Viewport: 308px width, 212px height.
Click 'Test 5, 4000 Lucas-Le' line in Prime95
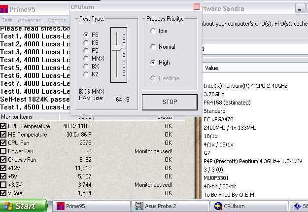point(35,68)
